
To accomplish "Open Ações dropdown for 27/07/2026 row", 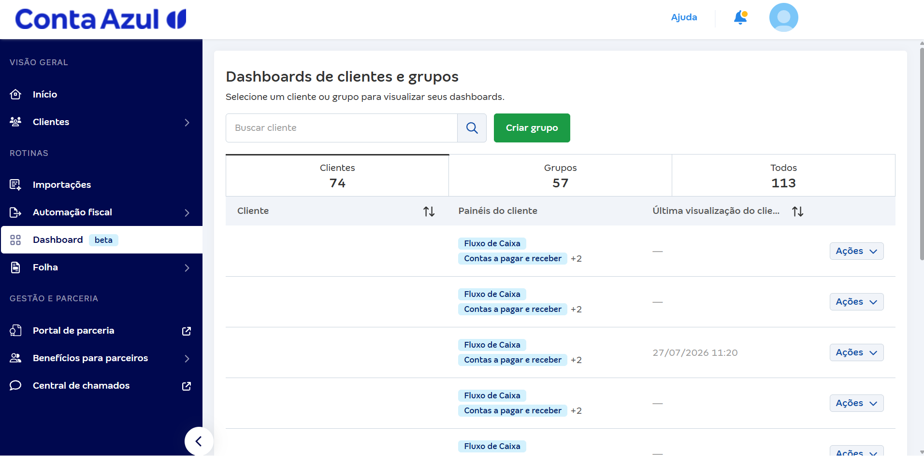I will coord(856,352).
